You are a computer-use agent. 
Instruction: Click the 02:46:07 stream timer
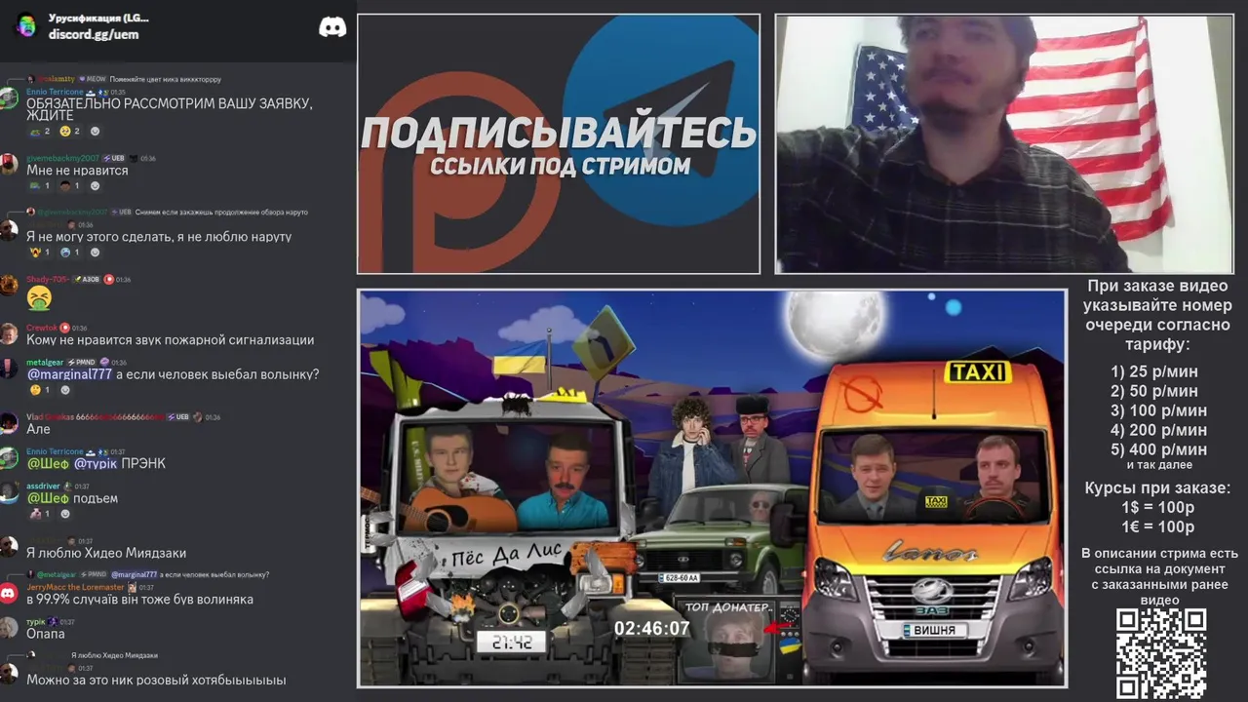pyautogui.click(x=651, y=629)
